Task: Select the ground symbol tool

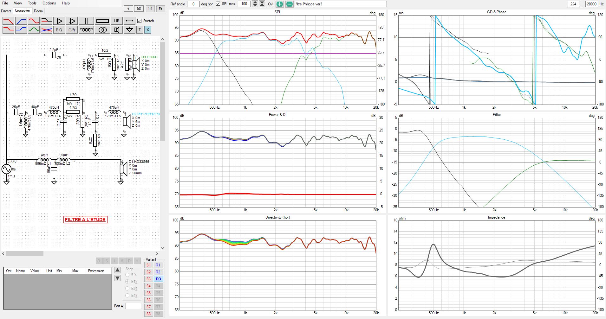Action: [129, 30]
